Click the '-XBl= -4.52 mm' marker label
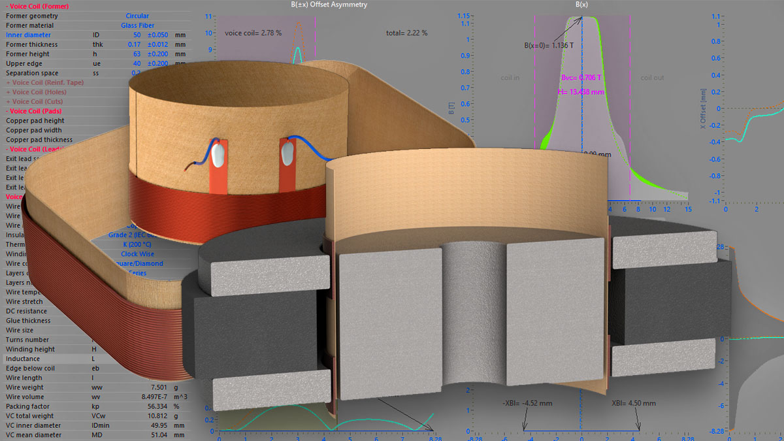784x441 pixels. [527, 403]
